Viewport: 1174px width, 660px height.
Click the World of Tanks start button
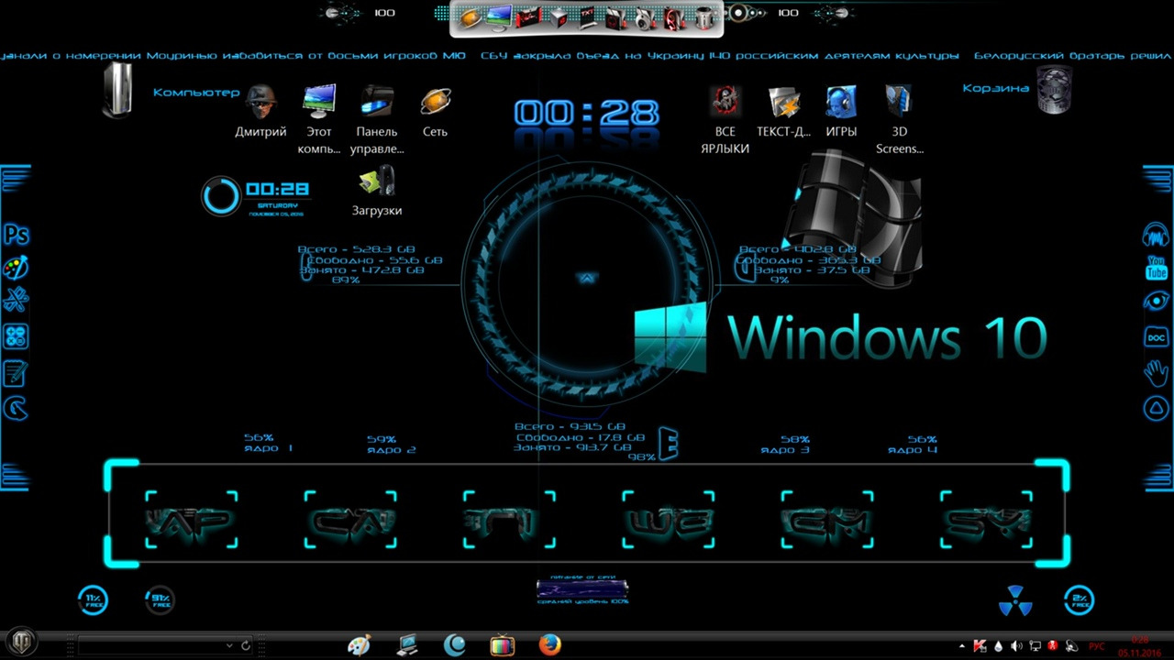tap(20, 643)
